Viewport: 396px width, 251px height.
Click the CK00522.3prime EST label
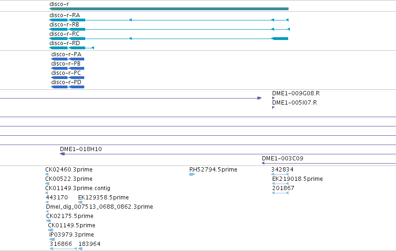[69, 179]
